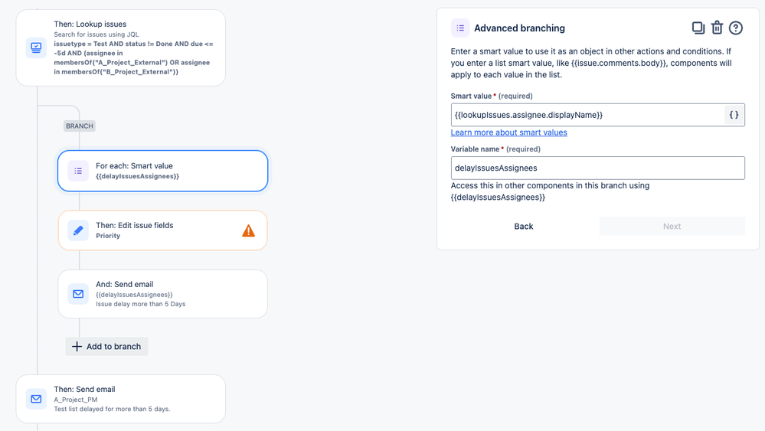Focus the Variable name input field
This screenshot has width=765, height=431.
[597, 168]
